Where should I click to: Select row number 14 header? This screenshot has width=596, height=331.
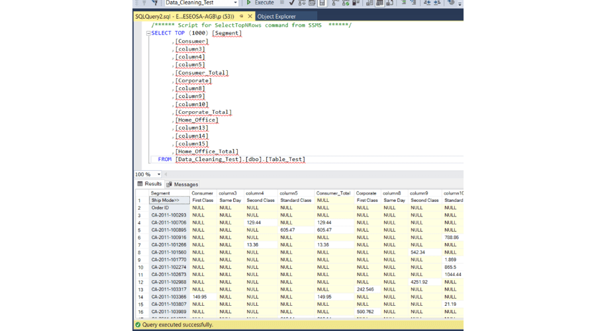[142, 297]
